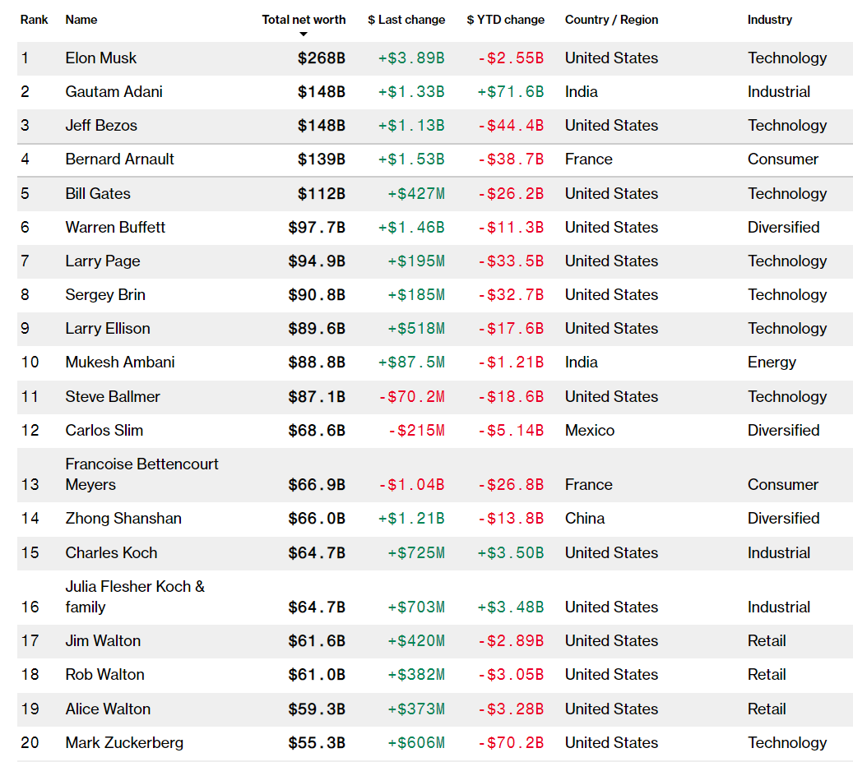Viewport: 853px width, 762px height.
Task: Sort by the Rank column header
Action: click(35, 20)
